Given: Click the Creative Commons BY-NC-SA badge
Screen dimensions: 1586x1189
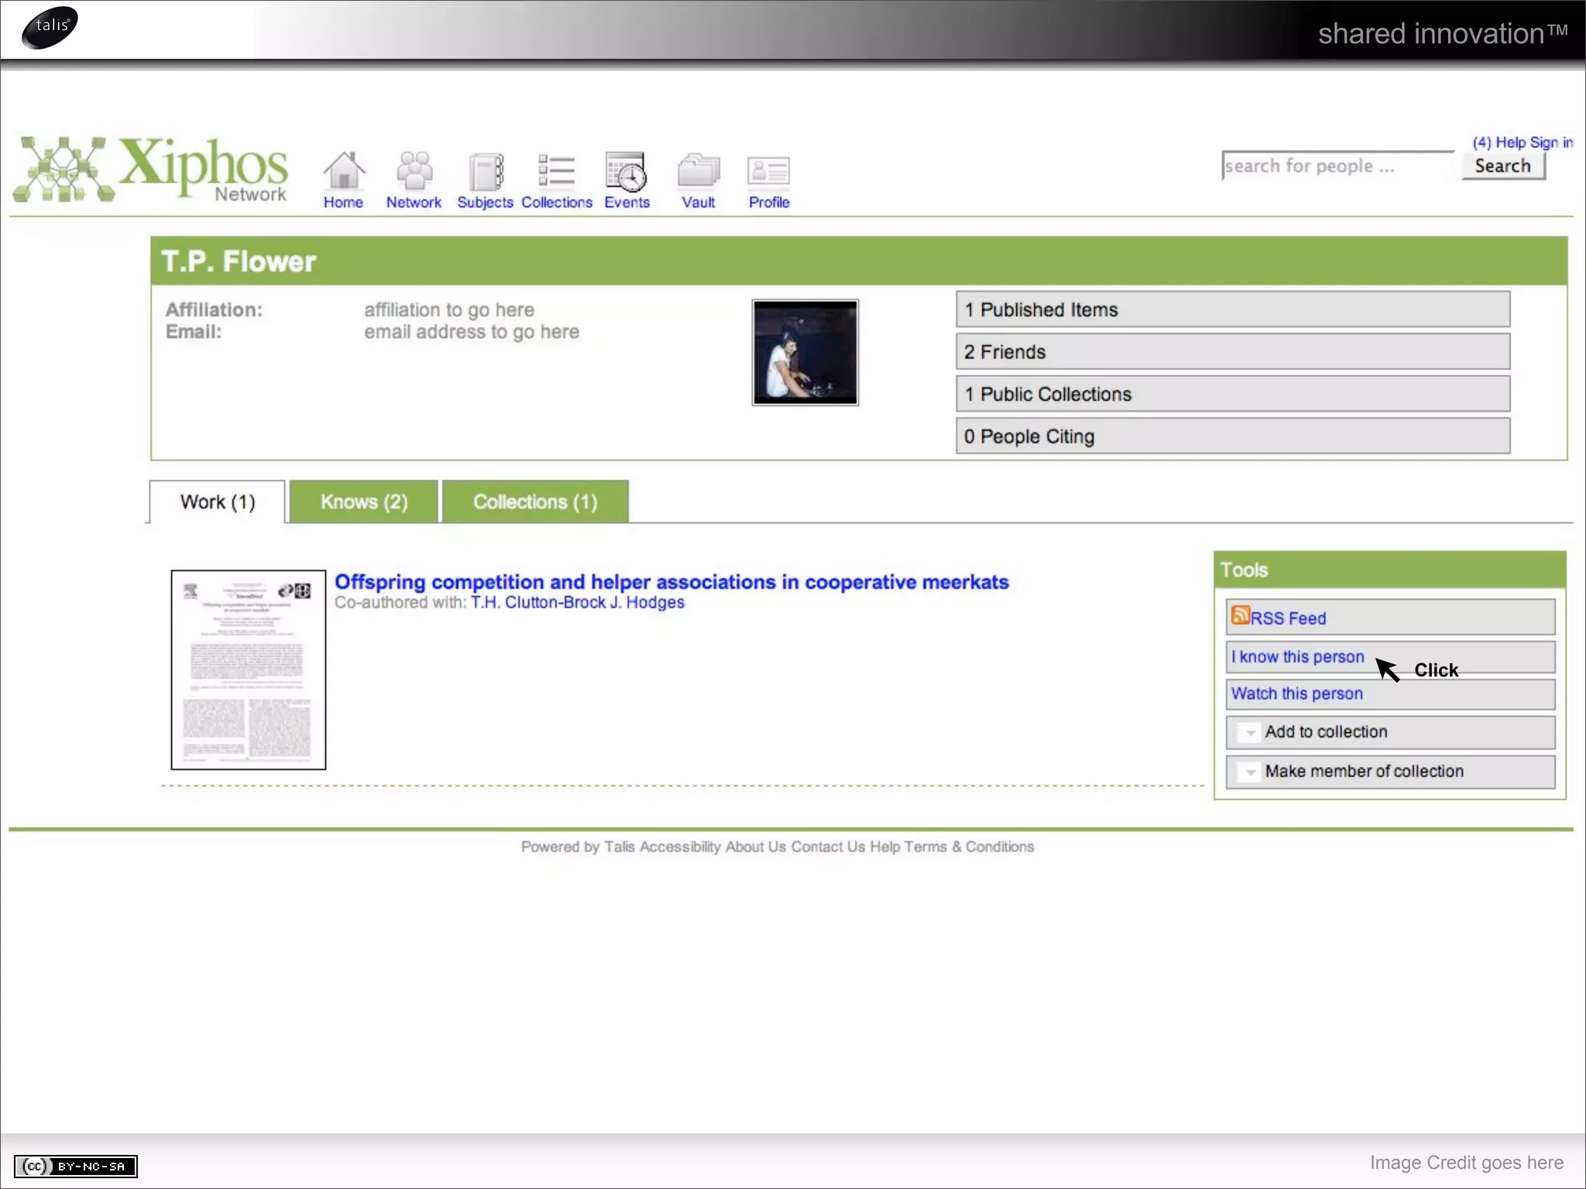Looking at the screenshot, I should click(76, 1166).
